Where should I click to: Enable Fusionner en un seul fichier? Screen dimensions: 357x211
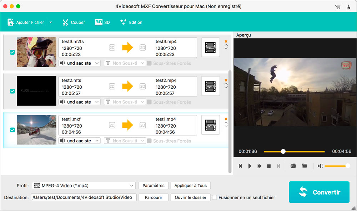[215, 197]
